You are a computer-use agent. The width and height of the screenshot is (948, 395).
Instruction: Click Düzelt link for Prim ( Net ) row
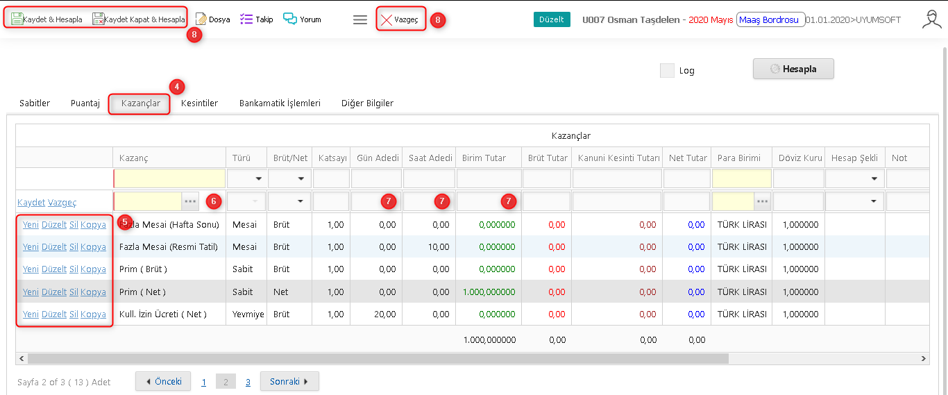click(x=54, y=292)
